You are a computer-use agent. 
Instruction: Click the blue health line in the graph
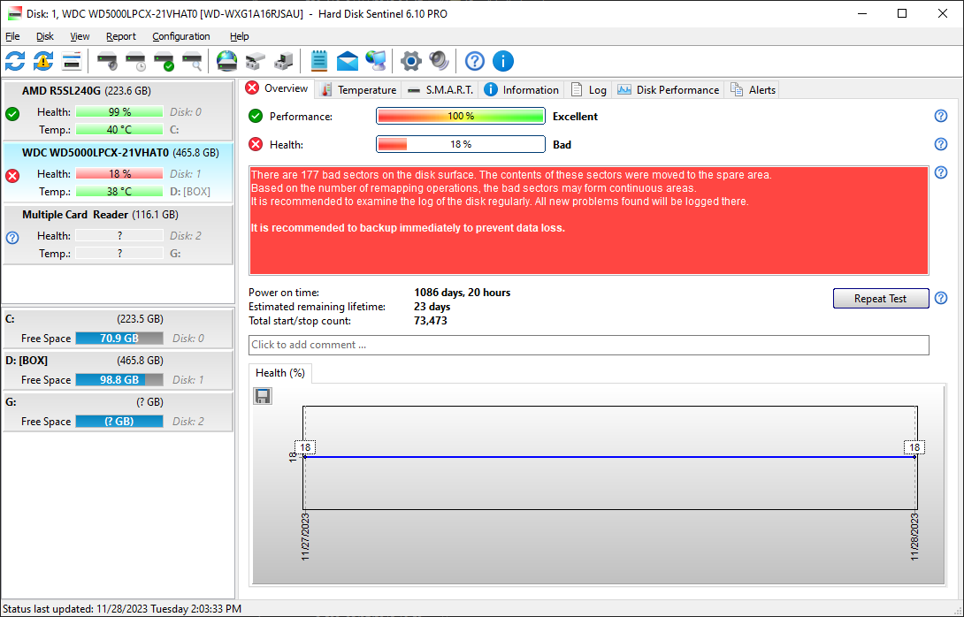coord(610,457)
